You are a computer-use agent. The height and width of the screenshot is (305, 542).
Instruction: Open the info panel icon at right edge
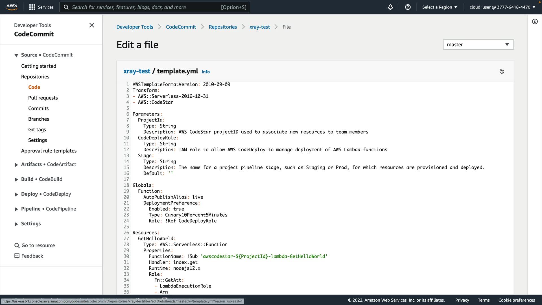(535, 21)
